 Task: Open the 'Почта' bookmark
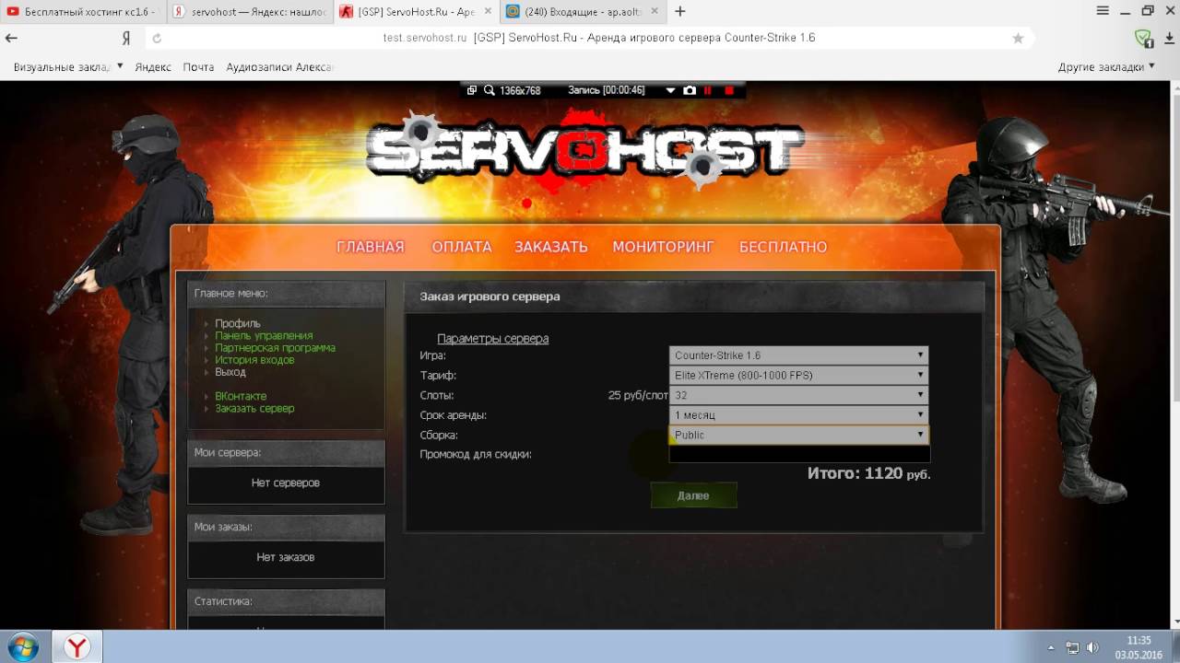point(198,67)
